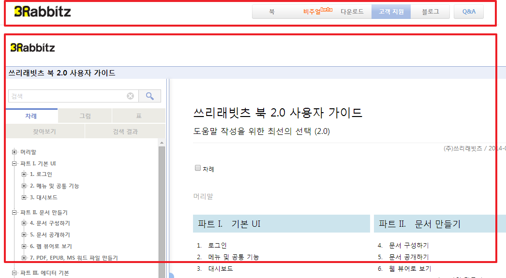This screenshot has width=506, height=278.
Task: Click the 도움말 작성을 위한 최선의 선택 subtitle
Action: point(261,131)
